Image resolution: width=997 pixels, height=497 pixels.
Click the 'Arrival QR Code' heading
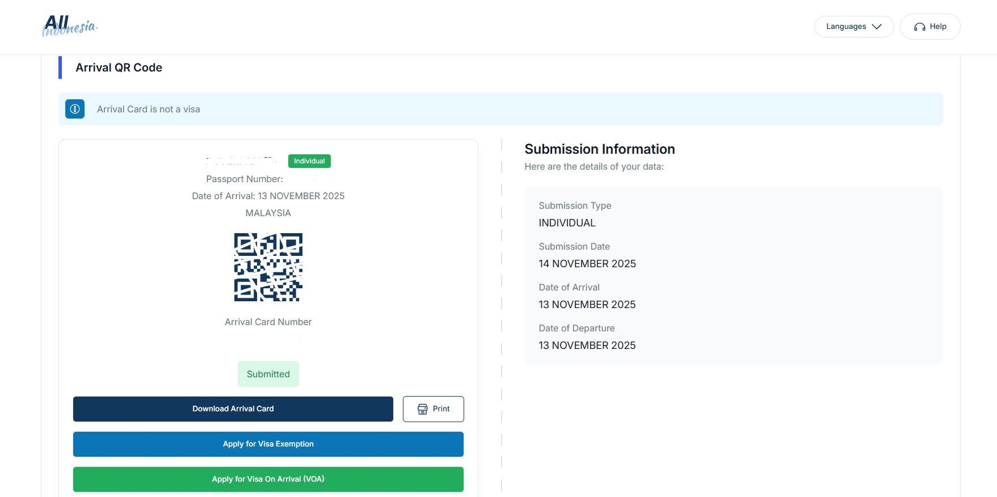click(119, 68)
